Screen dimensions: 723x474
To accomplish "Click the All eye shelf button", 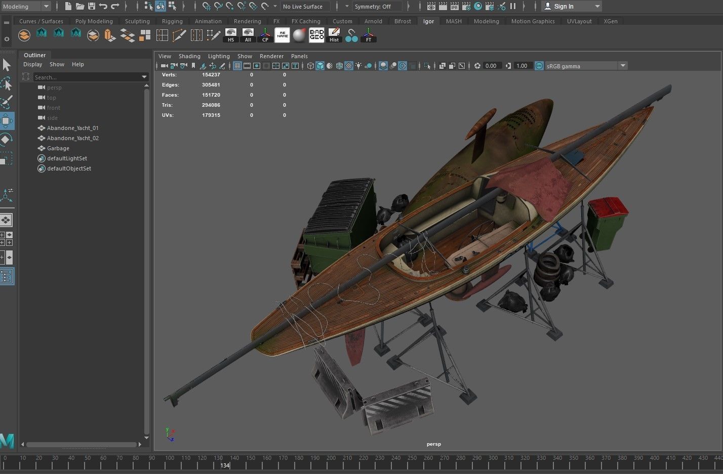I will [248, 35].
